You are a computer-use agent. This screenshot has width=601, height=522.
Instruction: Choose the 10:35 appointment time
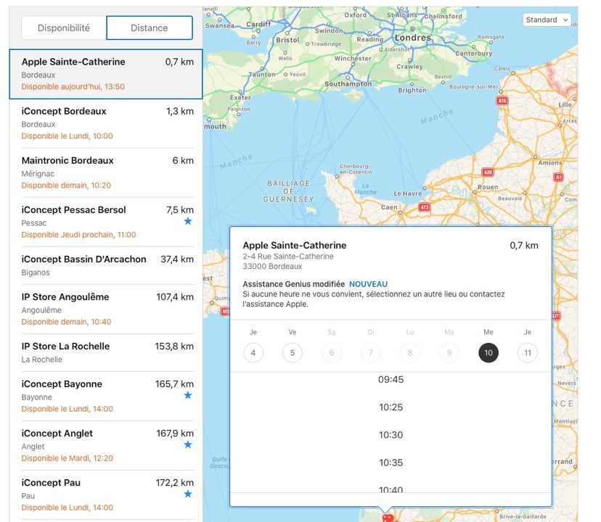391,463
